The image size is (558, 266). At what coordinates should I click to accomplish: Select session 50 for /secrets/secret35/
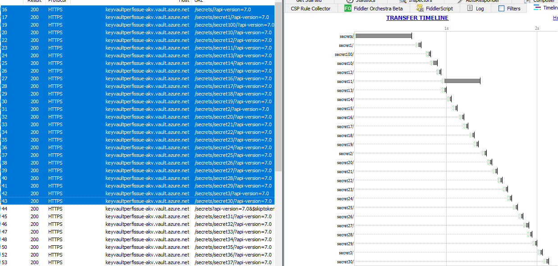click(x=137, y=247)
